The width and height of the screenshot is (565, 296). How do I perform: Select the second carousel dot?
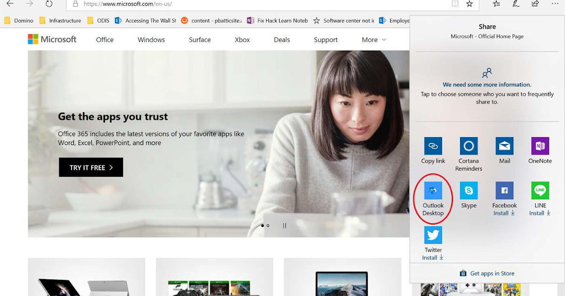click(x=268, y=226)
